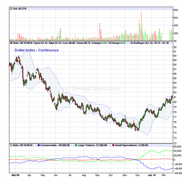Click the 60,000 COT axis label

tap(177, 147)
